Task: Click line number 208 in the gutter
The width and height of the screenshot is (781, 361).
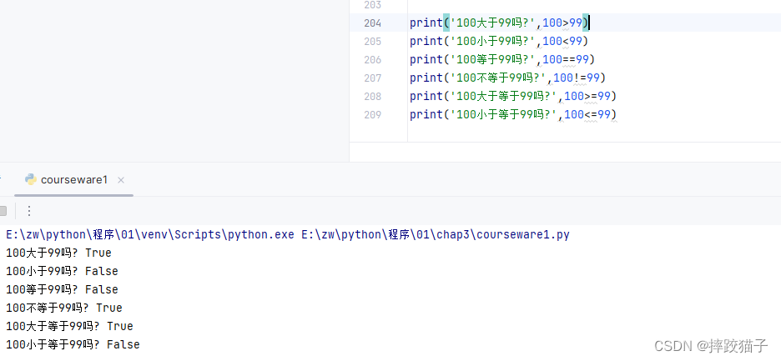Action: [373, 96]
